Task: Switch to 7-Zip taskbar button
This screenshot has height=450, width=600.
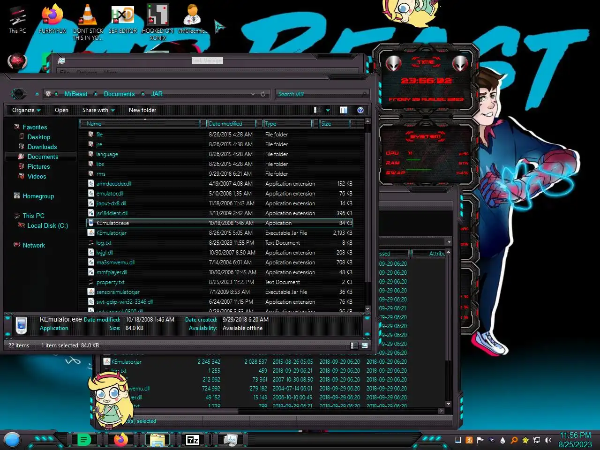Action: click(x=193, y=440)
